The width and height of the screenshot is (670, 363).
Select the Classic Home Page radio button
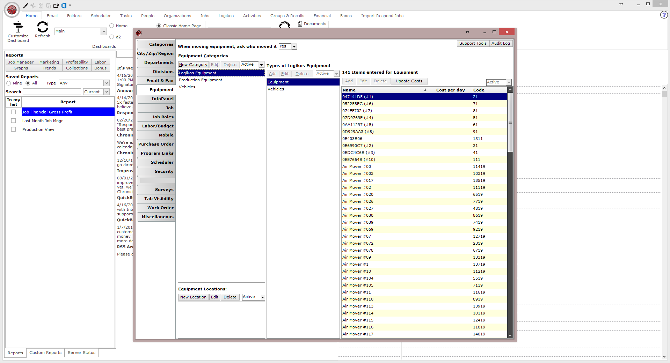point(159,26)
